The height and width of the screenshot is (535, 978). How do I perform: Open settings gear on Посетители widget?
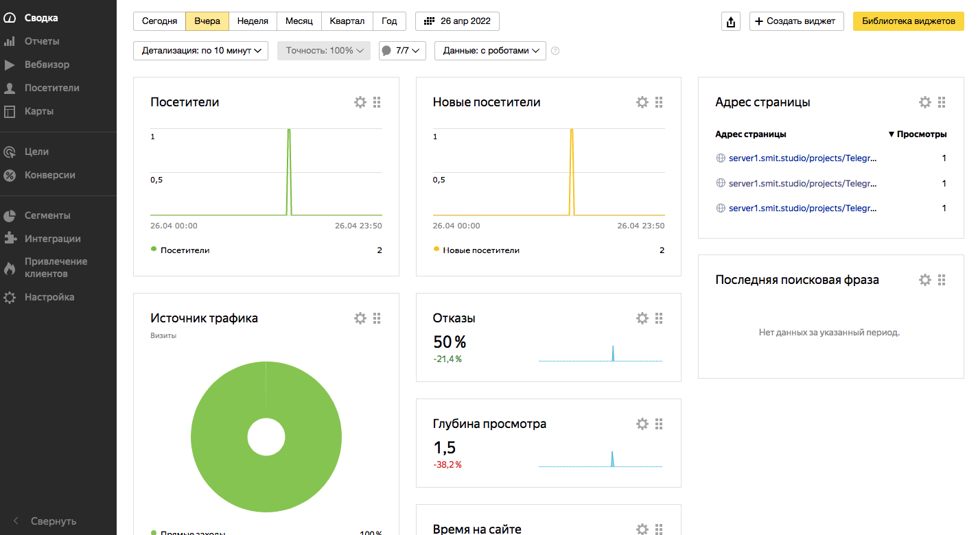[x=360, y=102]
